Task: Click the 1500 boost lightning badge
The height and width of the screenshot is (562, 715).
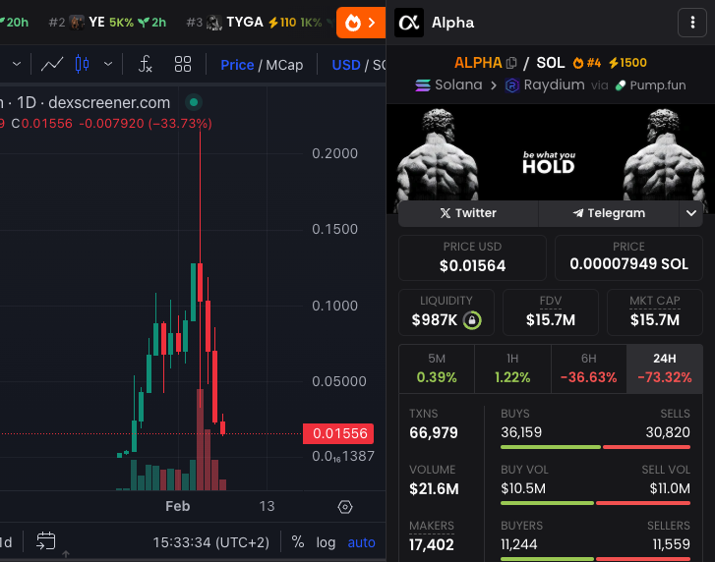Action: point(627,63)
